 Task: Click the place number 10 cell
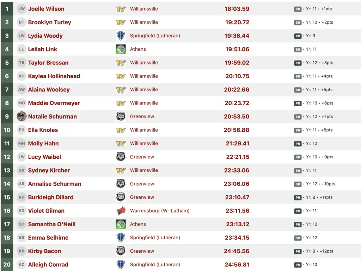[7, 130]
